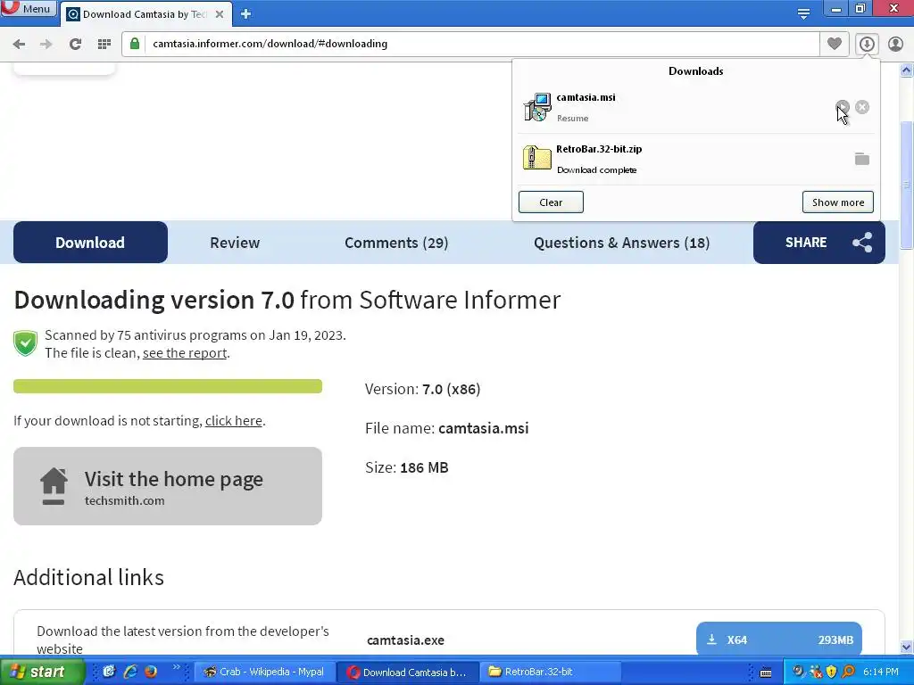Show more downloads
The image size is (914, 685).
click(837, 202)
